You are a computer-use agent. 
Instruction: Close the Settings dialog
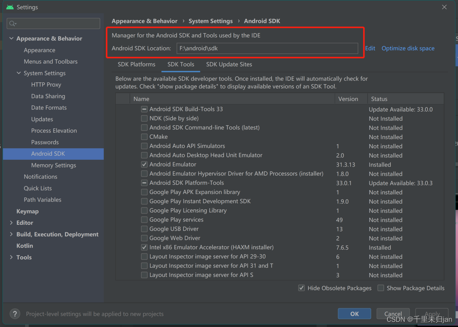point(444,7)
